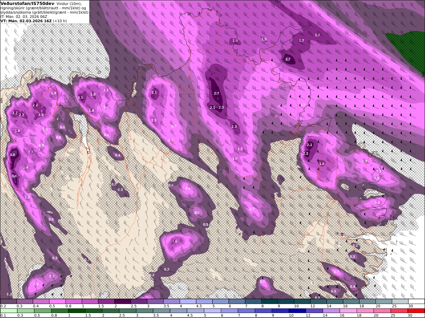Click the 15W longitude label at top
Viewport: 425px width, 318px height.
[x=278, y=2]
